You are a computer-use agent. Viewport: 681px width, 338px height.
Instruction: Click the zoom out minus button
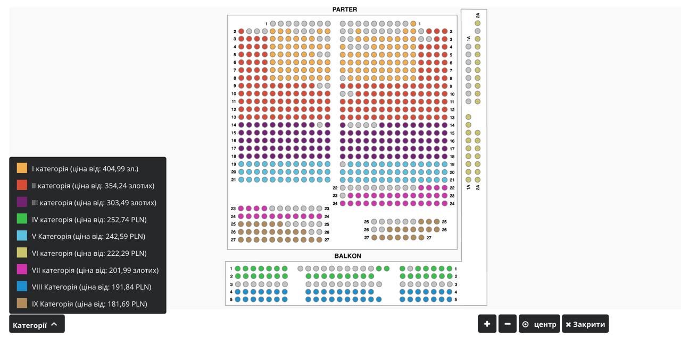pyautogui.click(x=508, y=324)
